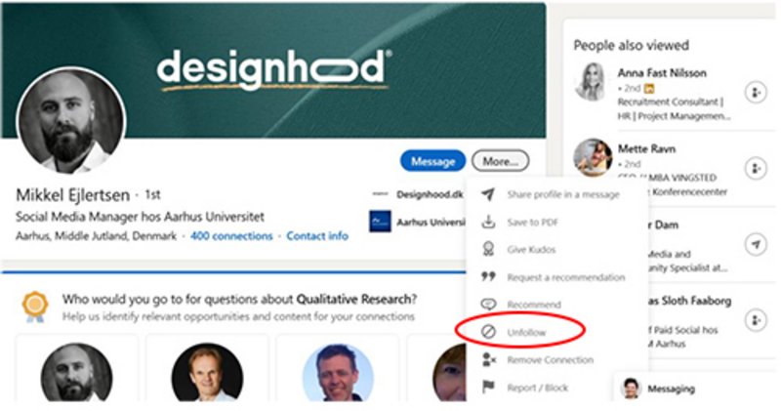Click the blue Message button
Viewport: 781px width, 411px height.
[x=432, y=161]
